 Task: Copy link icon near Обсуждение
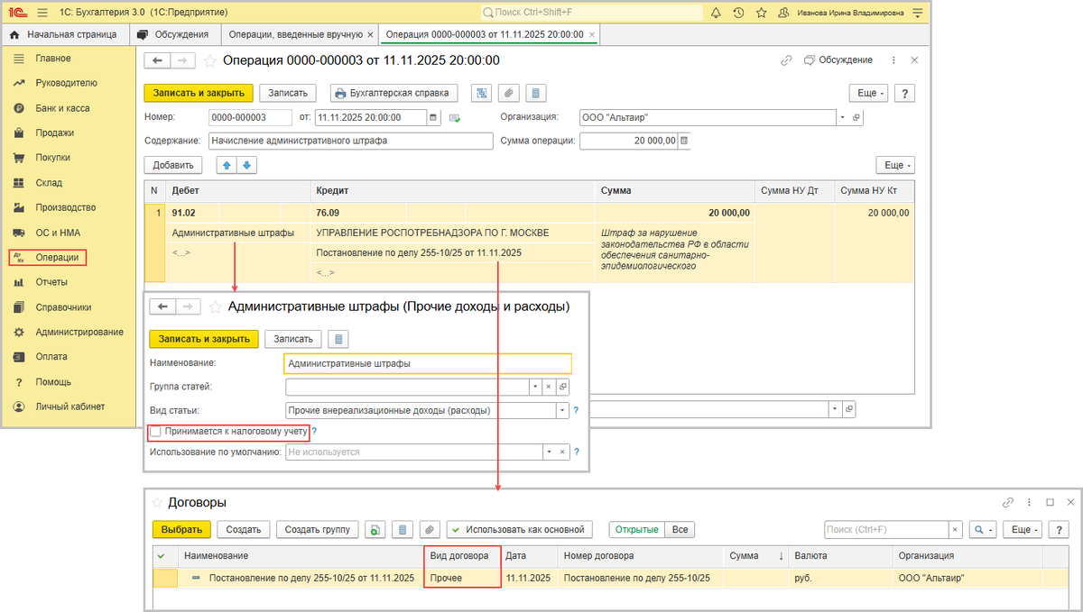[786, 60]
